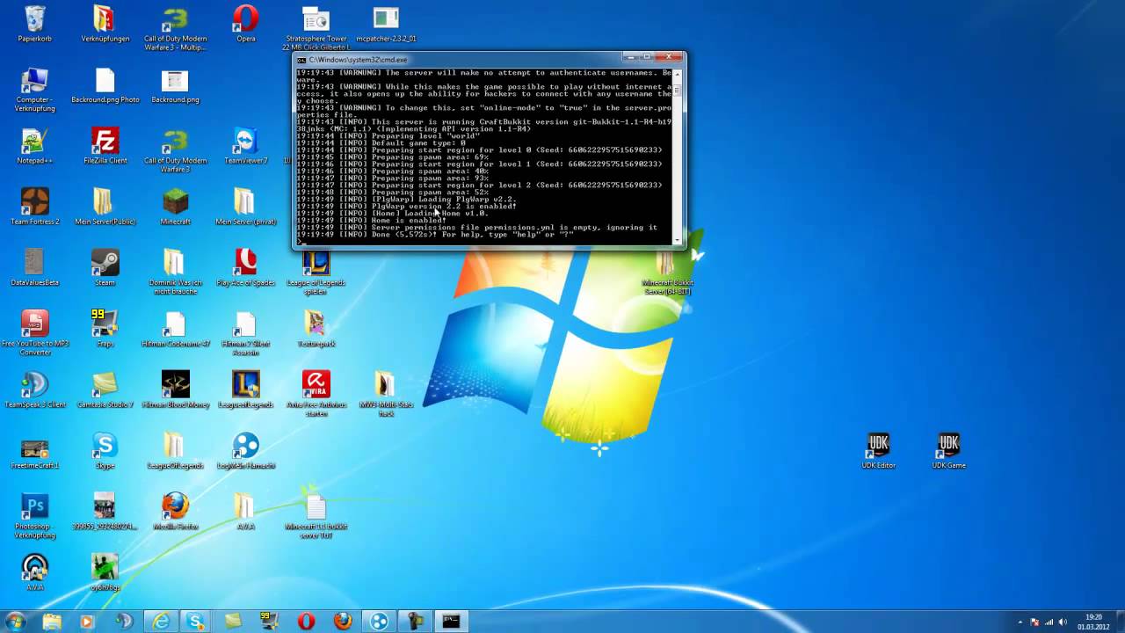Screen dimensions: 1125x633
Task: Select the Backround.png Photo file
Action: [x=105, y=86]
